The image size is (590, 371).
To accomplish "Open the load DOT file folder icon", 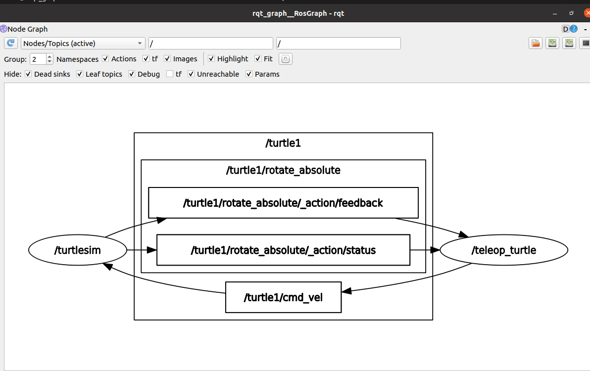I will (536, 43).
